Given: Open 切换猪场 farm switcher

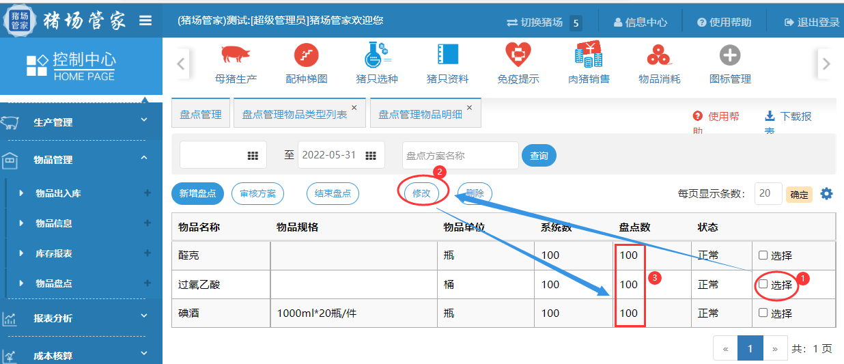Looking at the screenshot, I should (544, 22).
